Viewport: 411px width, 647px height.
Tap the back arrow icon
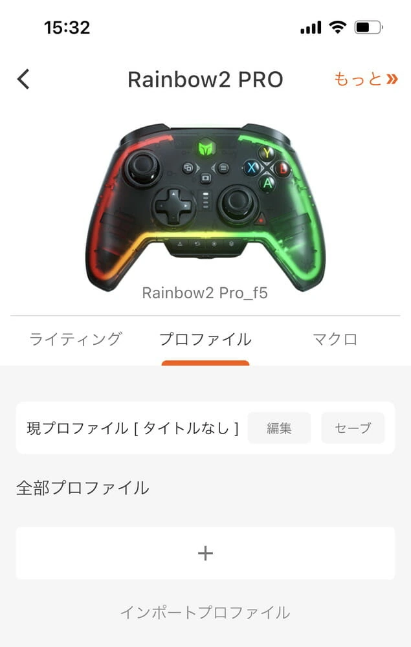[x=23, y=79]
